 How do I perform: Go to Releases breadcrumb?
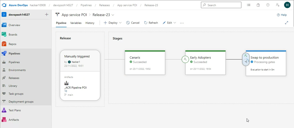[x=104, y=5]
